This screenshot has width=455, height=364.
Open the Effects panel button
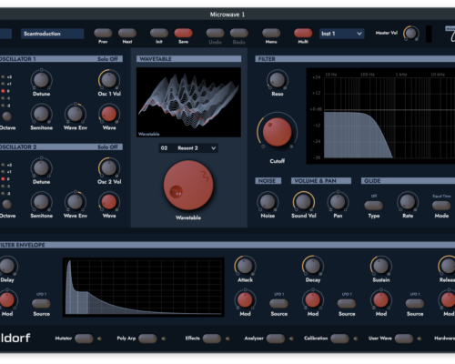click(212, 339)
